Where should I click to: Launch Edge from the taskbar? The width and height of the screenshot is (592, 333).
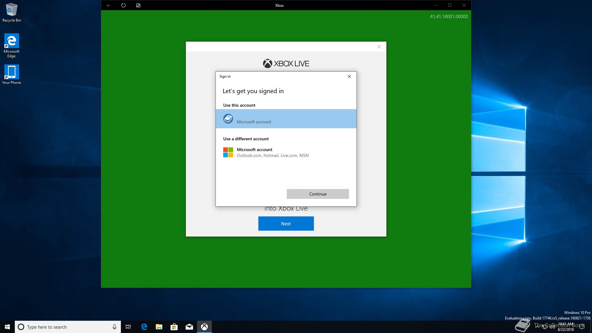[x=144, y=327]
